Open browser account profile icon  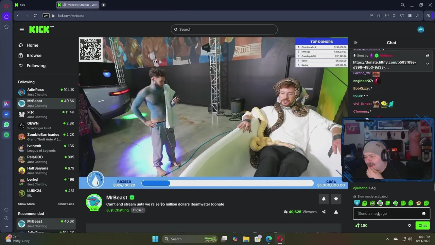[x=418, y=16]
